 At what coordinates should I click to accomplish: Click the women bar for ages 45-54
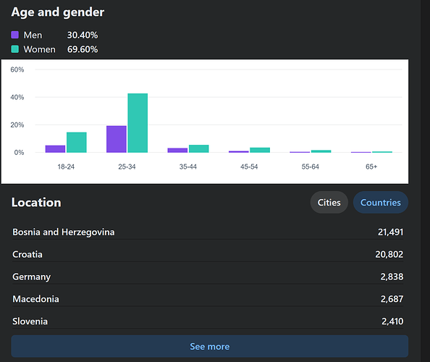pos(260,150)
